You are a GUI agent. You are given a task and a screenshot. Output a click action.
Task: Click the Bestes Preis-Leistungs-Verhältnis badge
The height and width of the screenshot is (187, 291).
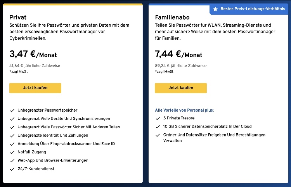249,9
